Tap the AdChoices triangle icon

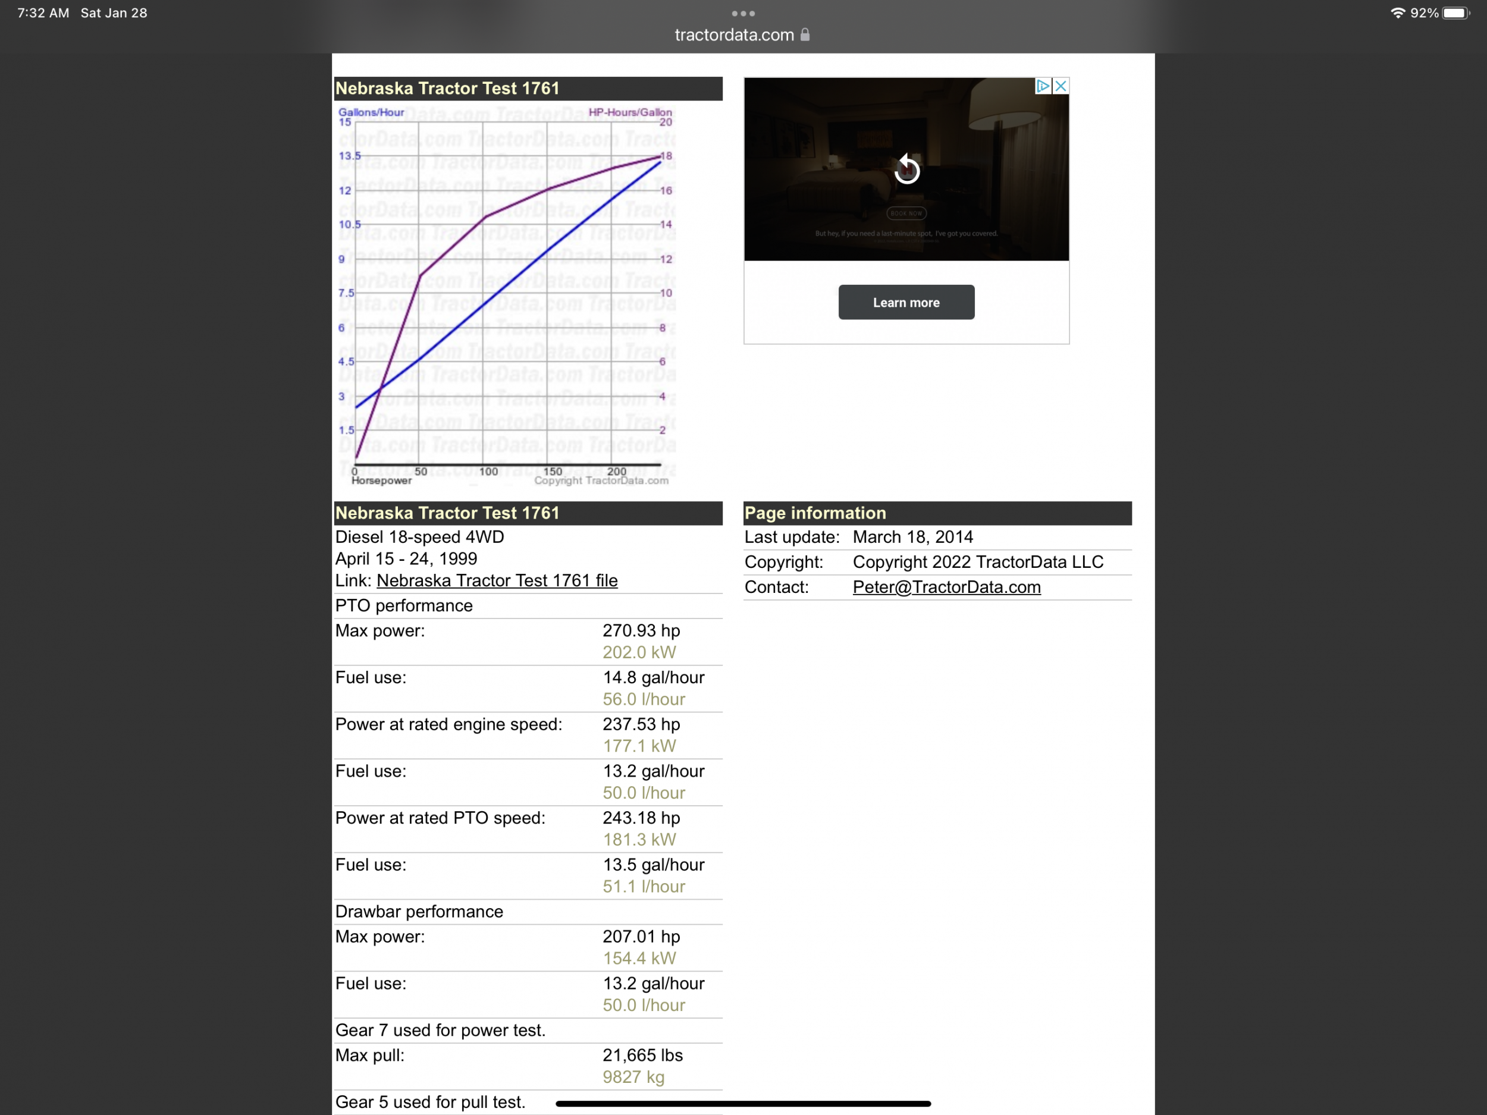click(1043, 86)
